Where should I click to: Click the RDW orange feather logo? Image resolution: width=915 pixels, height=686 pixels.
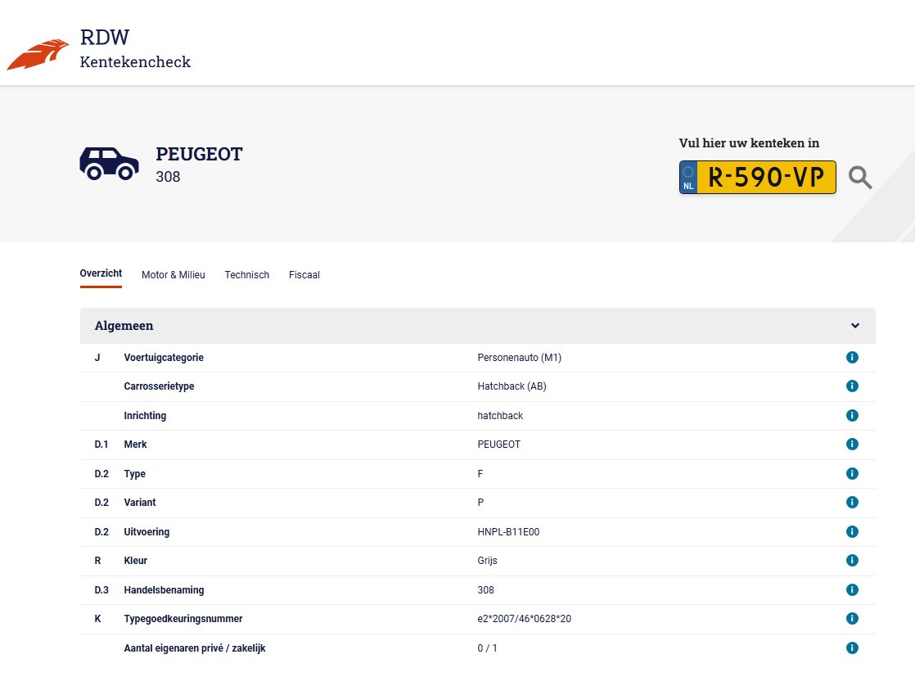click(x=38, y=54)
